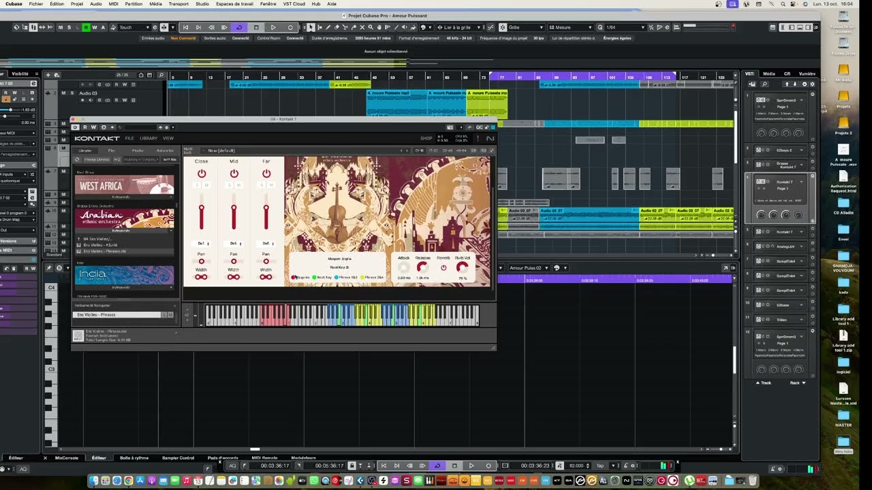Activate the cycle loop button in top transport
The image size is (872, 490).
(239, 27)
